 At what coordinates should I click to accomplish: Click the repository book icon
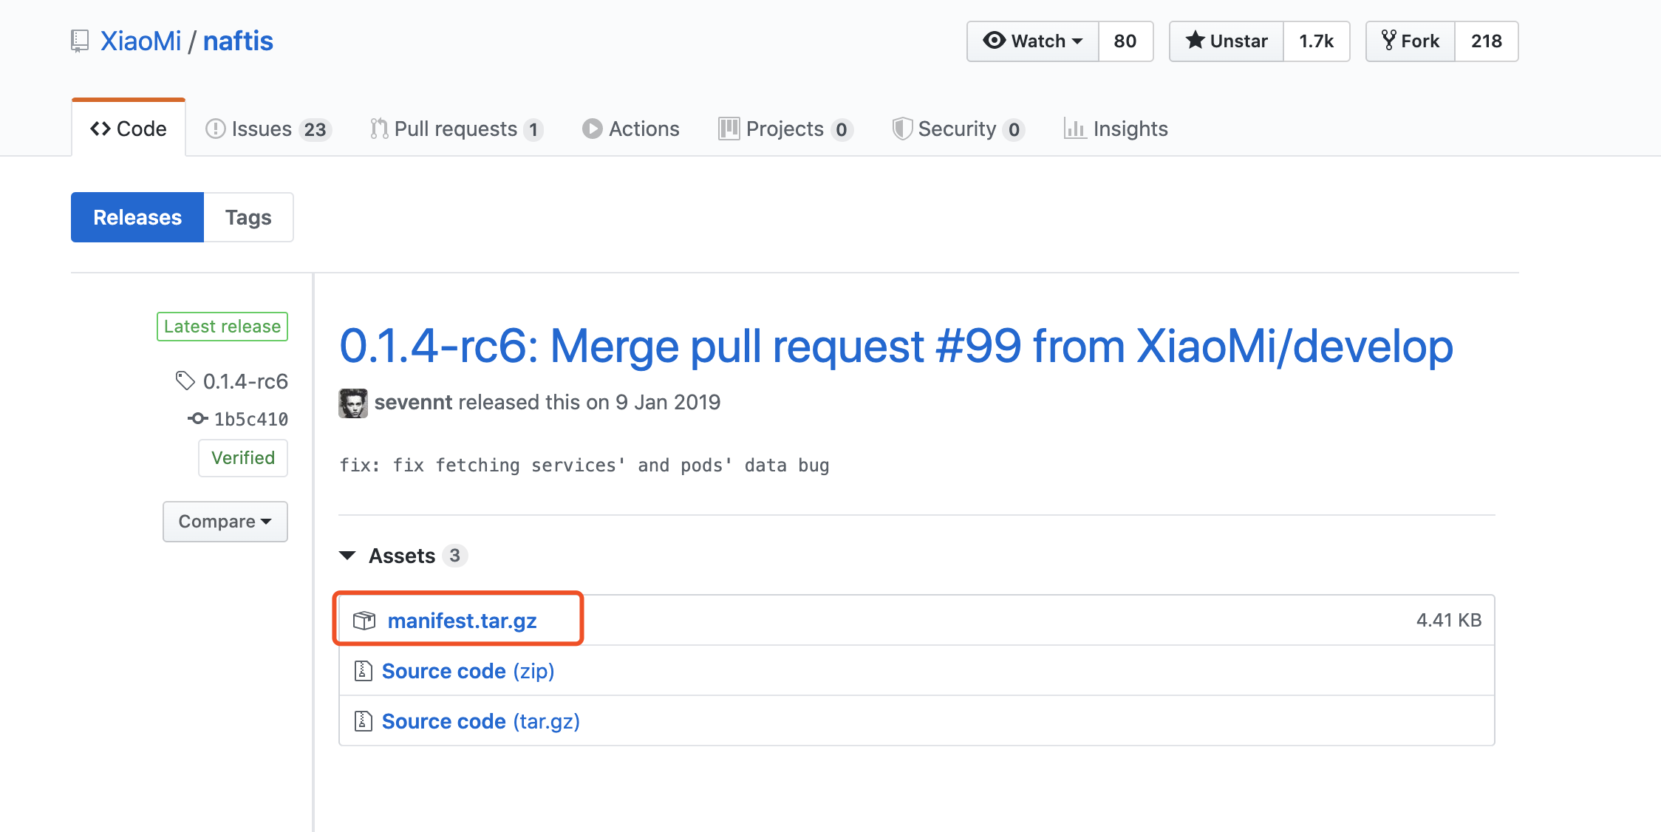click(x=80, y=41)
